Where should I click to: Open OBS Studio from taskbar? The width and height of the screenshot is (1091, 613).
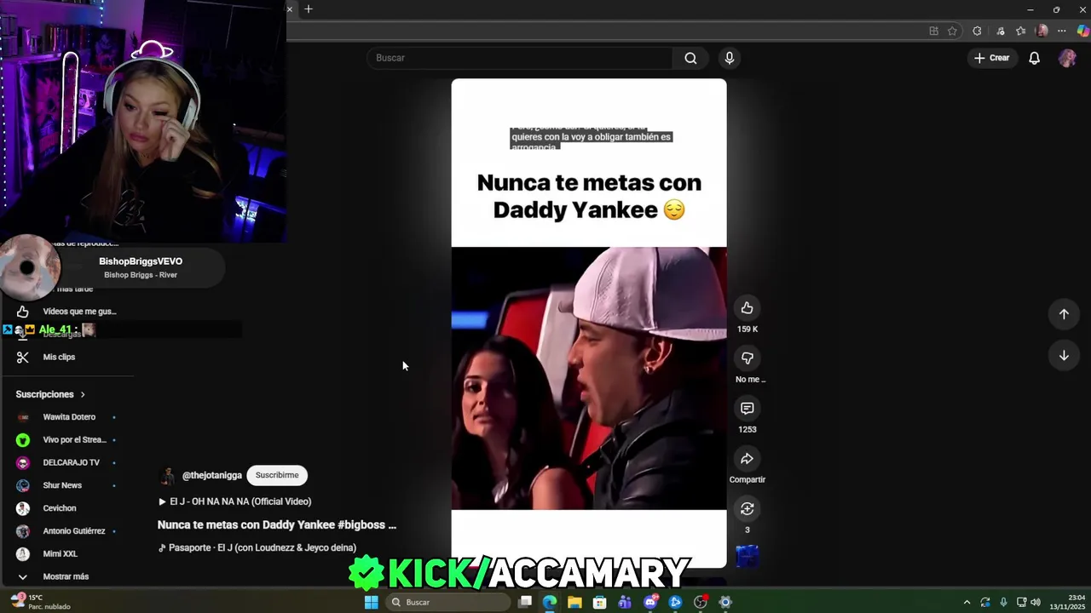[x=701, y=602]
